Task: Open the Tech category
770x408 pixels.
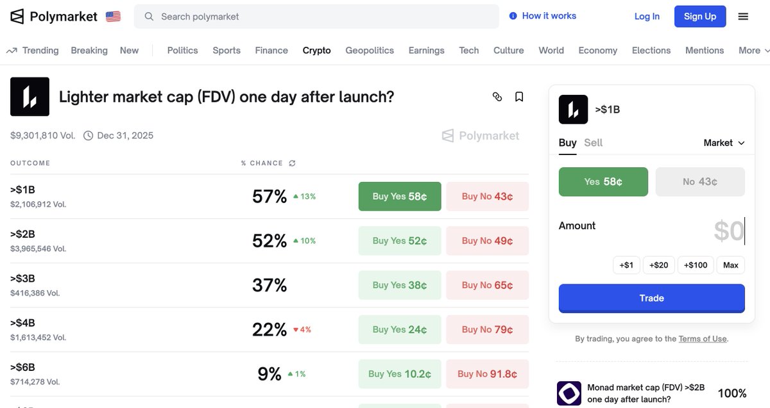Action: (x=469, y=51)
